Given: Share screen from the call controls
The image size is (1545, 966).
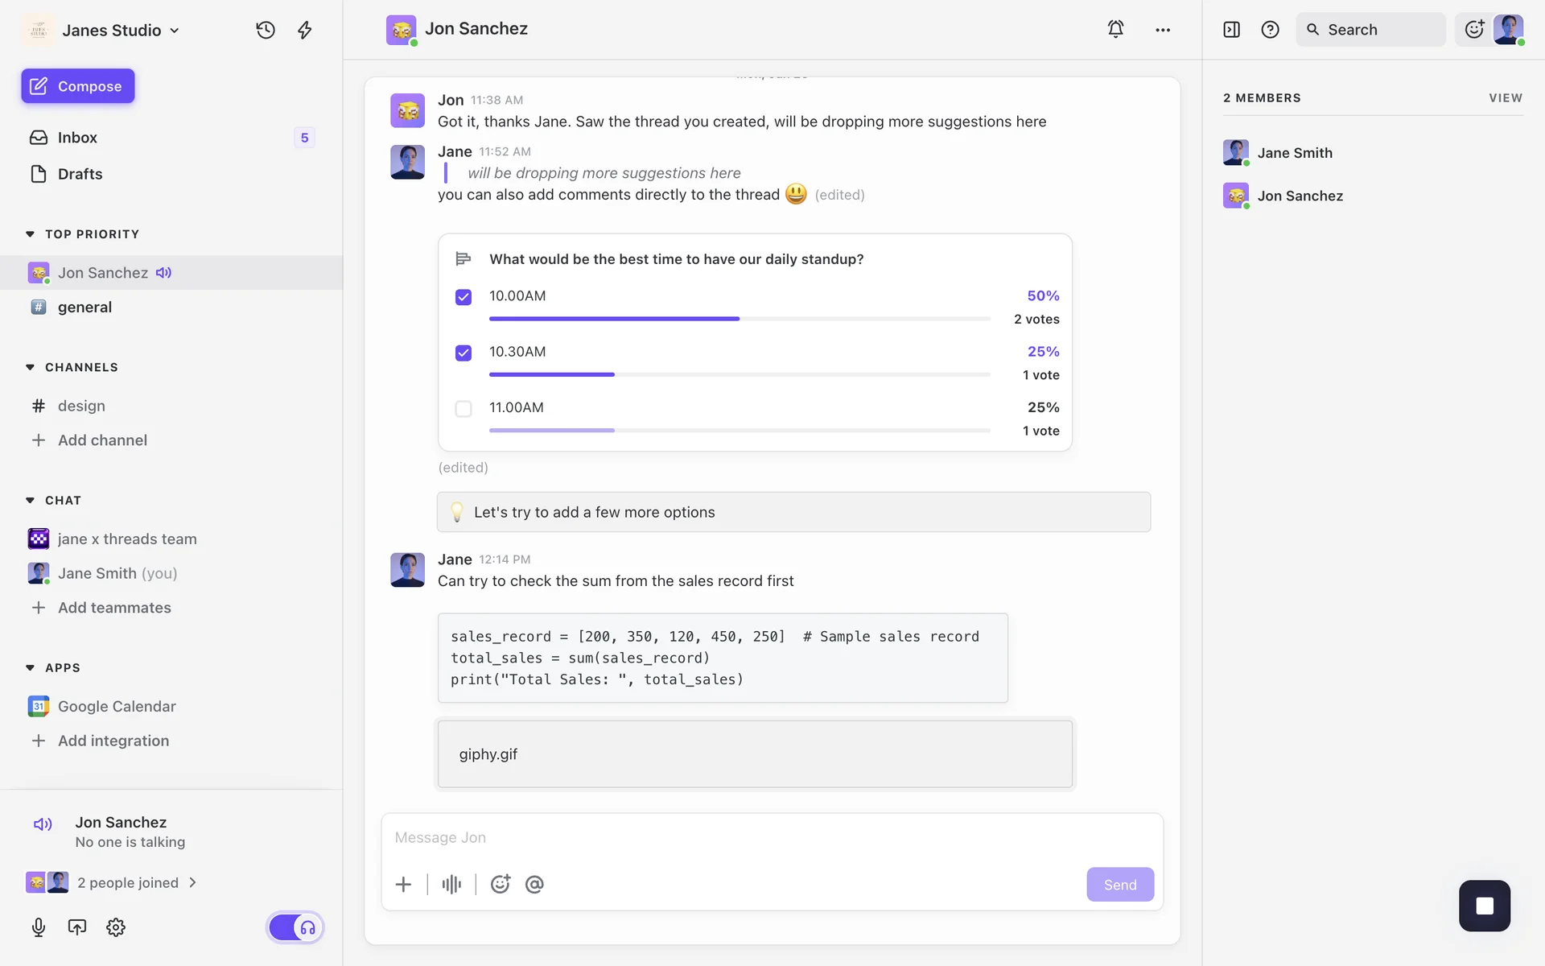Looking at the screenshot, I should (x=77, y=927).
